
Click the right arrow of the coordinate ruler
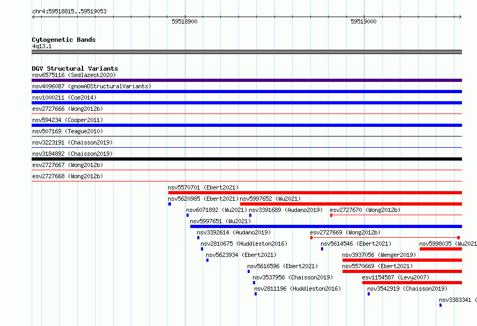pyautogui.click(x=460, y=17)
